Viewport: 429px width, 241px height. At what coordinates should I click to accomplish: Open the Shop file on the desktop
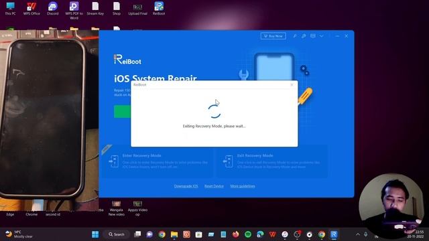(117, 8)
